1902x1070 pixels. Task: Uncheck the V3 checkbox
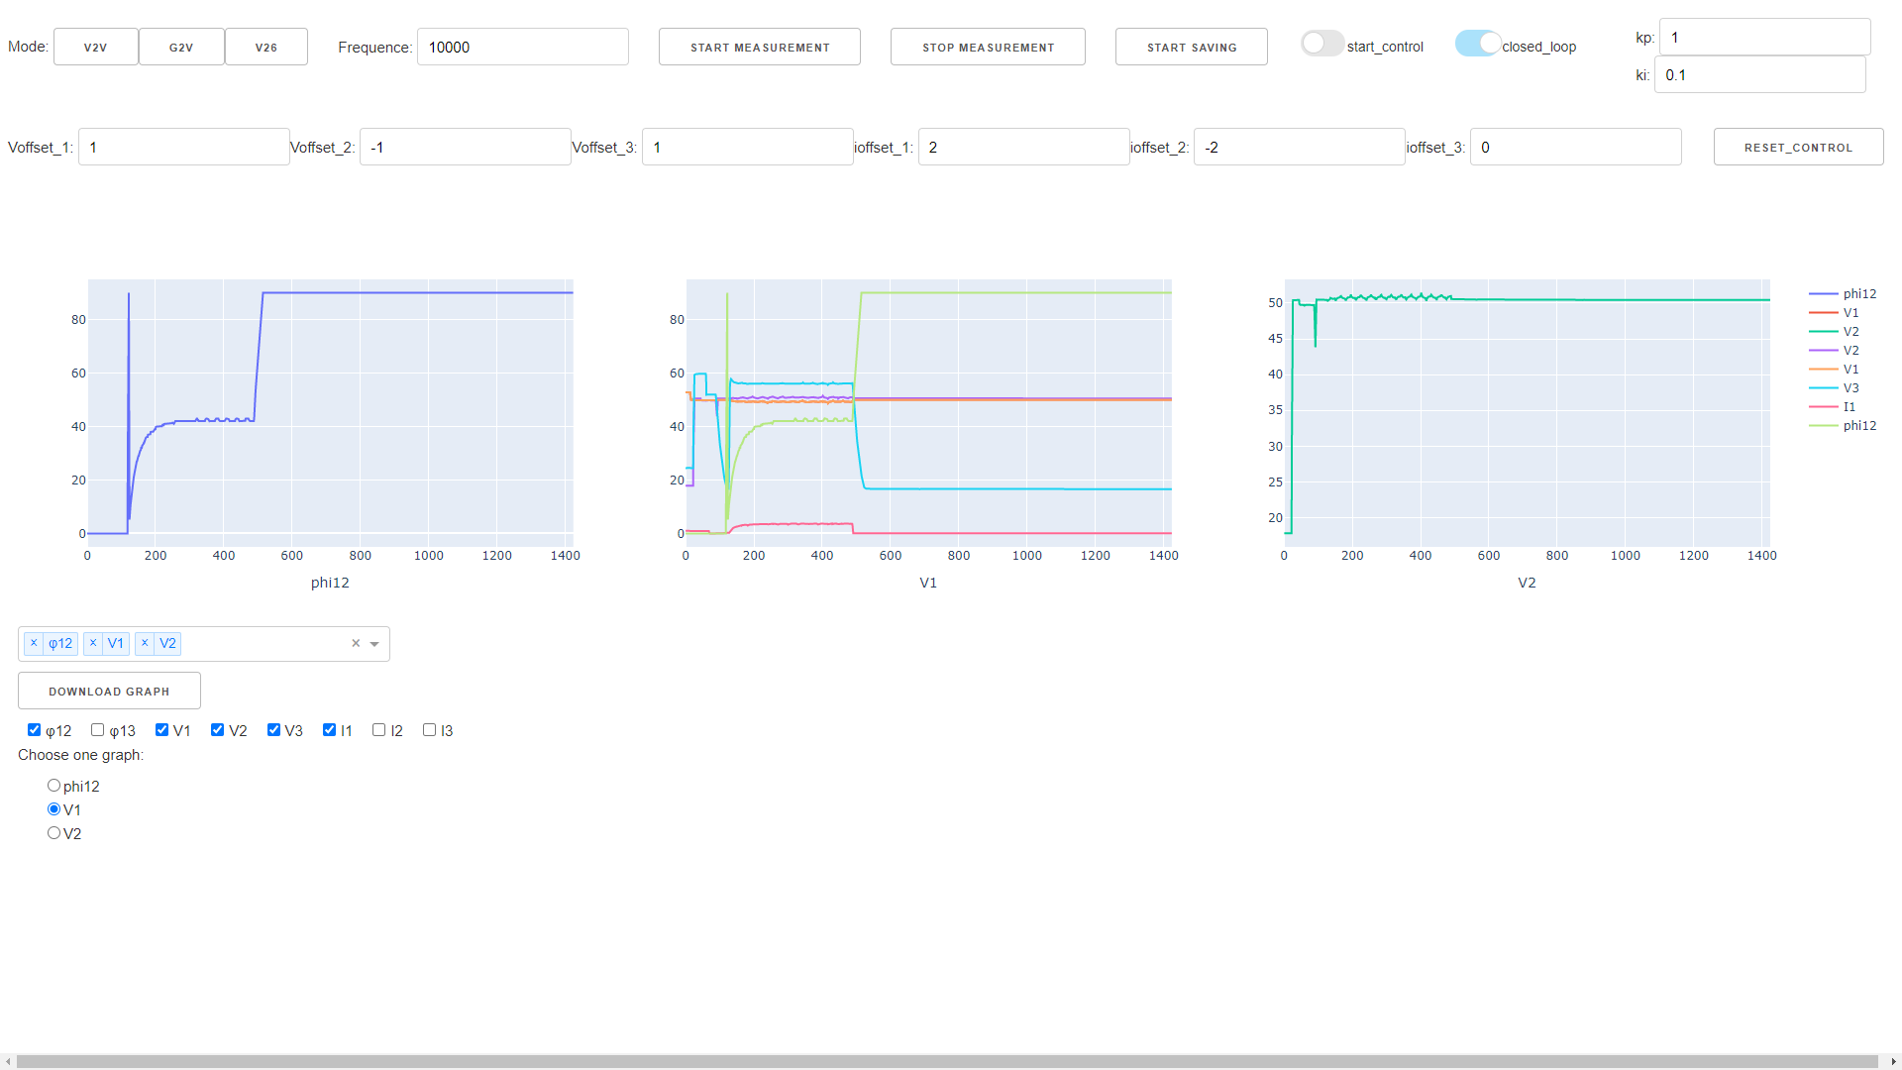pyautogui.click(x=273, y=729)
